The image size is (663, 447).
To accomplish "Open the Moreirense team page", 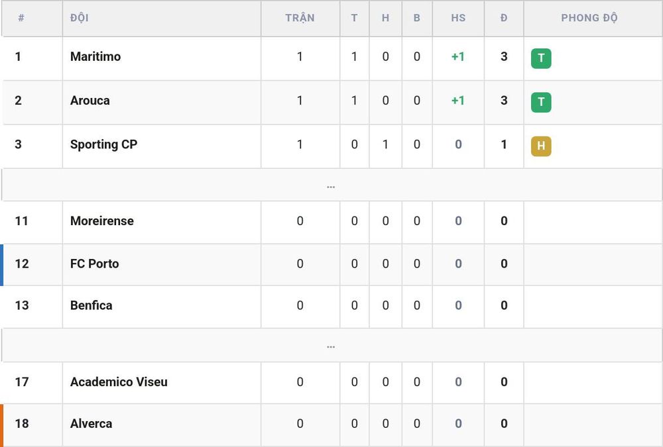I will (x=102, y=221).
